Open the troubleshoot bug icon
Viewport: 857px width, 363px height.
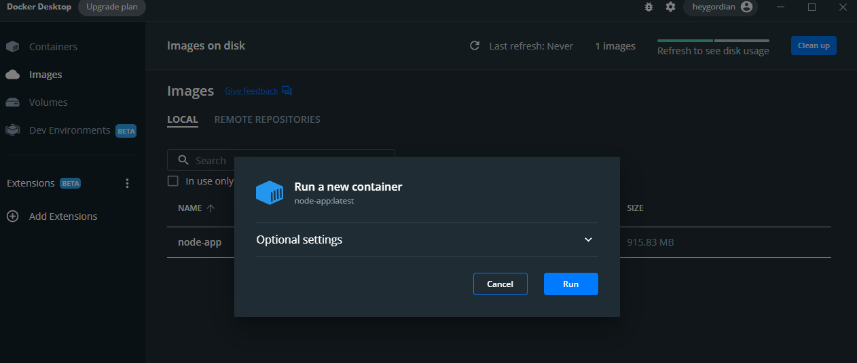[649, 7]
